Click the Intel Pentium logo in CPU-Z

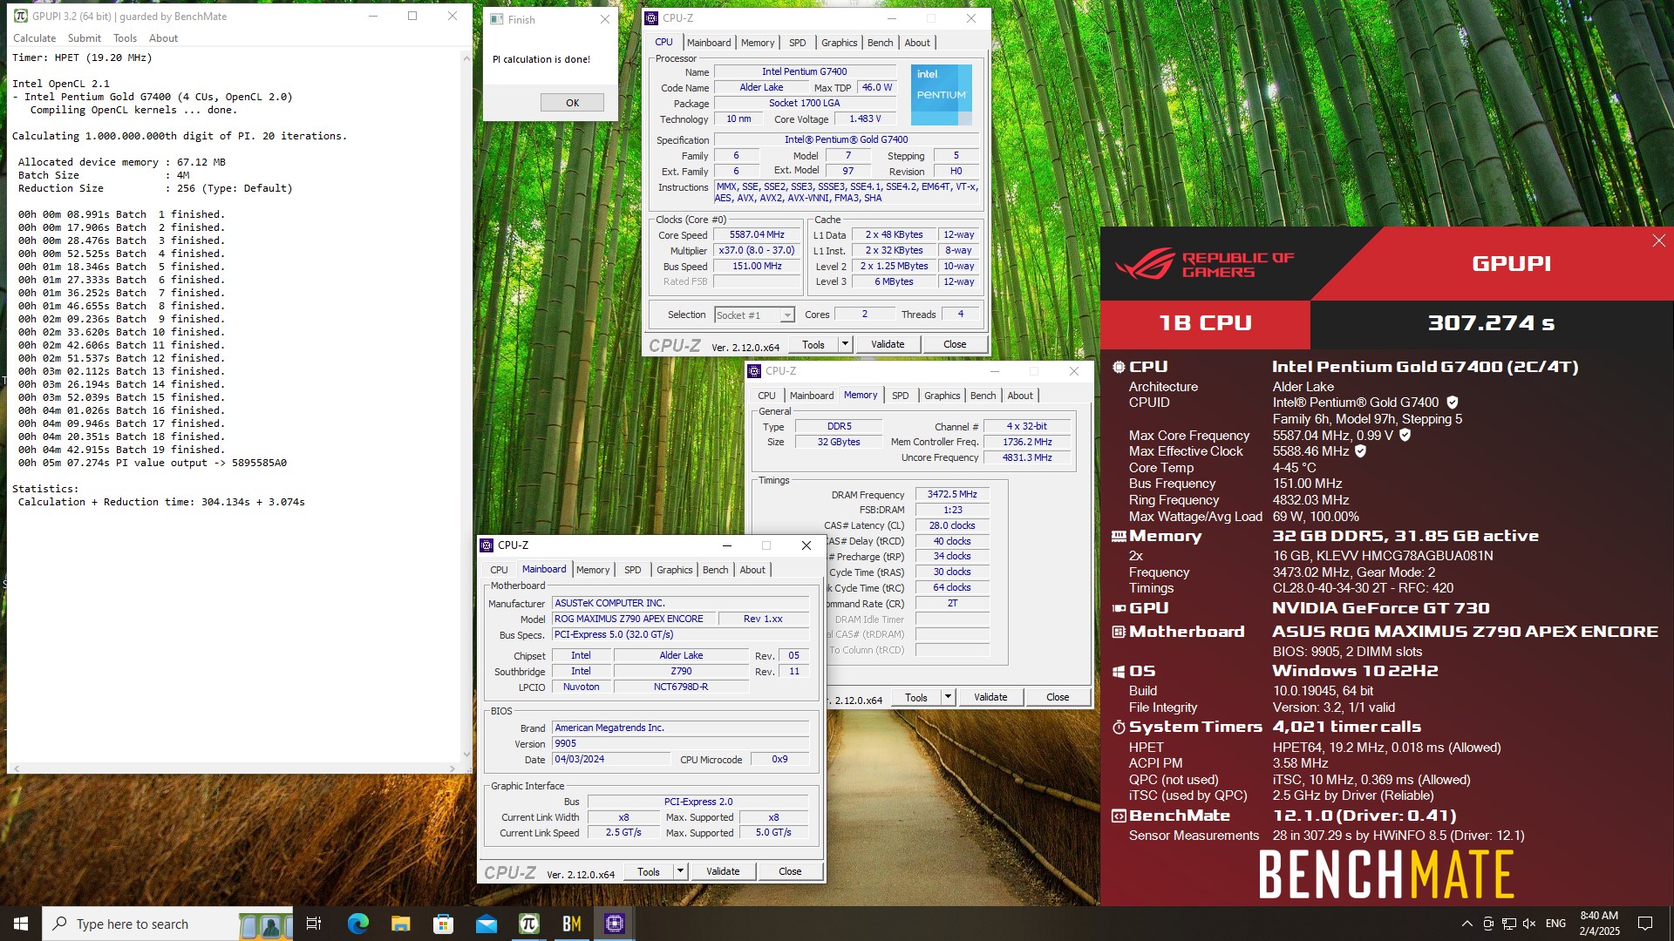[x=942, y=94]
